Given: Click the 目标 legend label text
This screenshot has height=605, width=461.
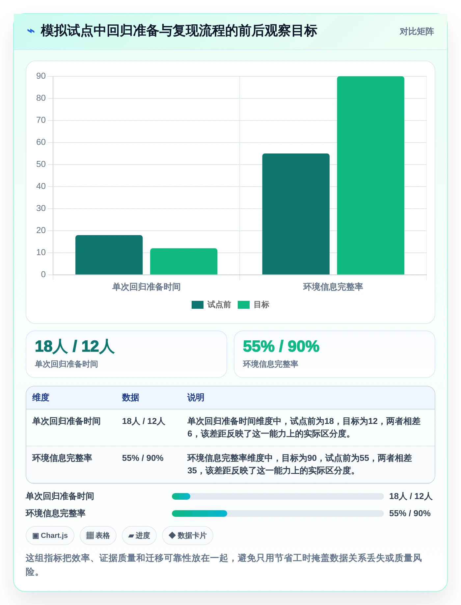Looking at the screenshot, I should 261,305.
